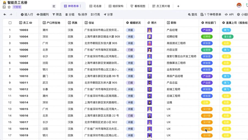Click the 智能员工名册 datasheet title
The width and height of the screenshot is (248, 140).
[x=17, y=3]
